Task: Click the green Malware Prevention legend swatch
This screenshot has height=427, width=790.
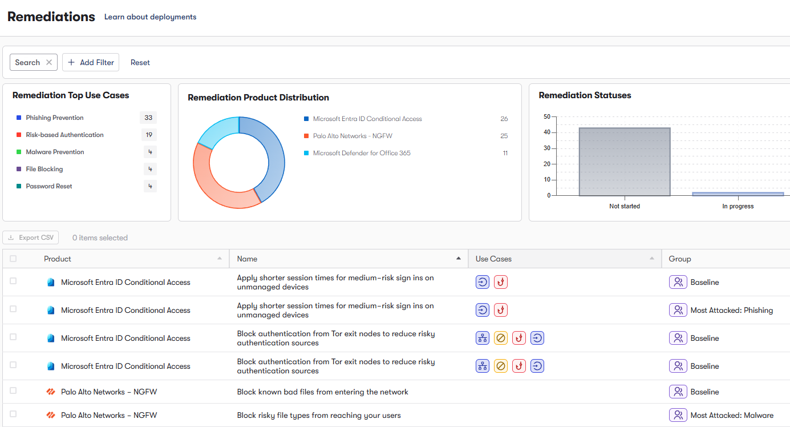Action: (x=19, y=152)
